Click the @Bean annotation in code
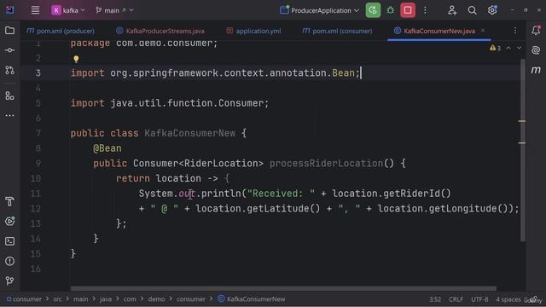Viewport: 546px width, 307px height. click(x=107, y=148)
